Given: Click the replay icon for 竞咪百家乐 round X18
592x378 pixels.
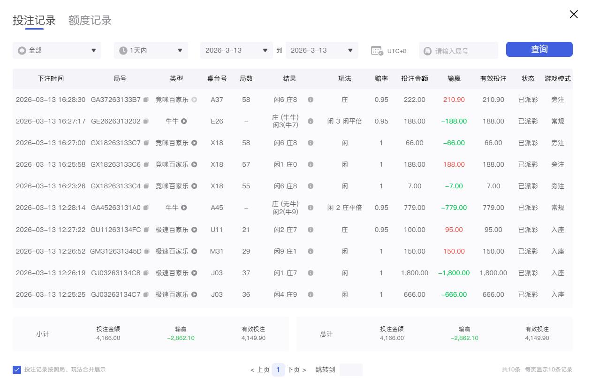Looking at the screenshot, I should (x=193, y=143).
